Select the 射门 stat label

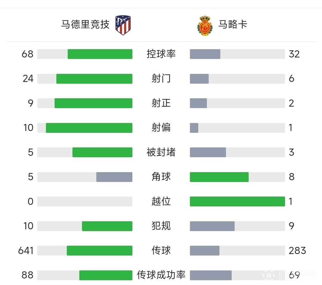click(x=161, y=79)
